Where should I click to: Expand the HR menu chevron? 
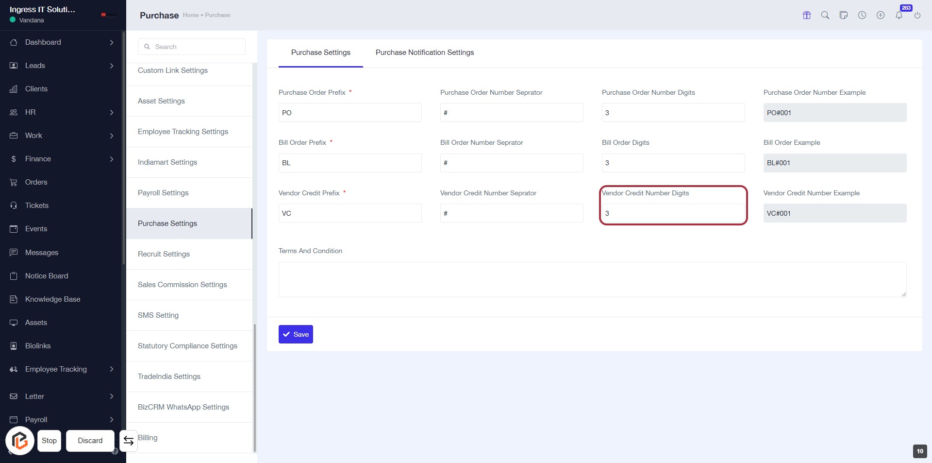[111, 112]
